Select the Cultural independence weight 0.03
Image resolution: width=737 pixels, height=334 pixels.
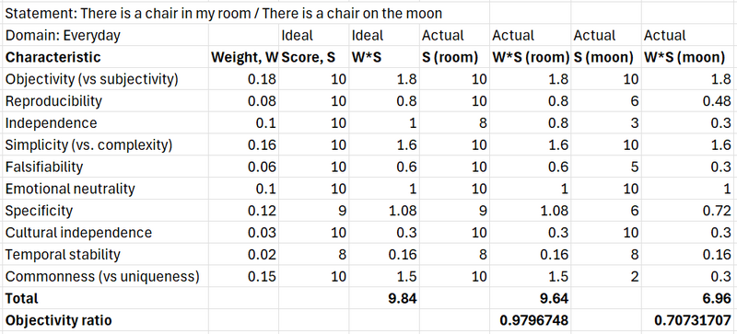tap(244, 233)
